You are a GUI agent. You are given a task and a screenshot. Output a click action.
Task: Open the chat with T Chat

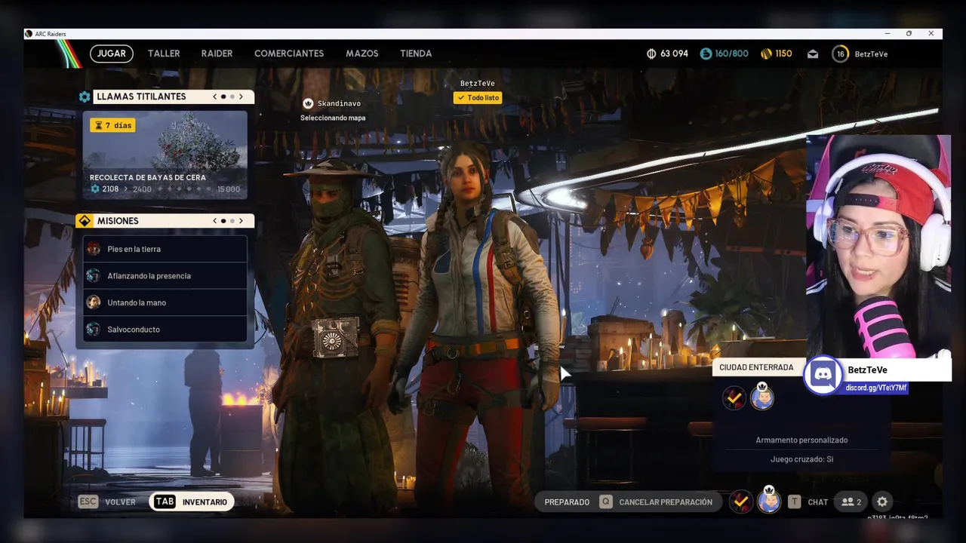[808, 502]
